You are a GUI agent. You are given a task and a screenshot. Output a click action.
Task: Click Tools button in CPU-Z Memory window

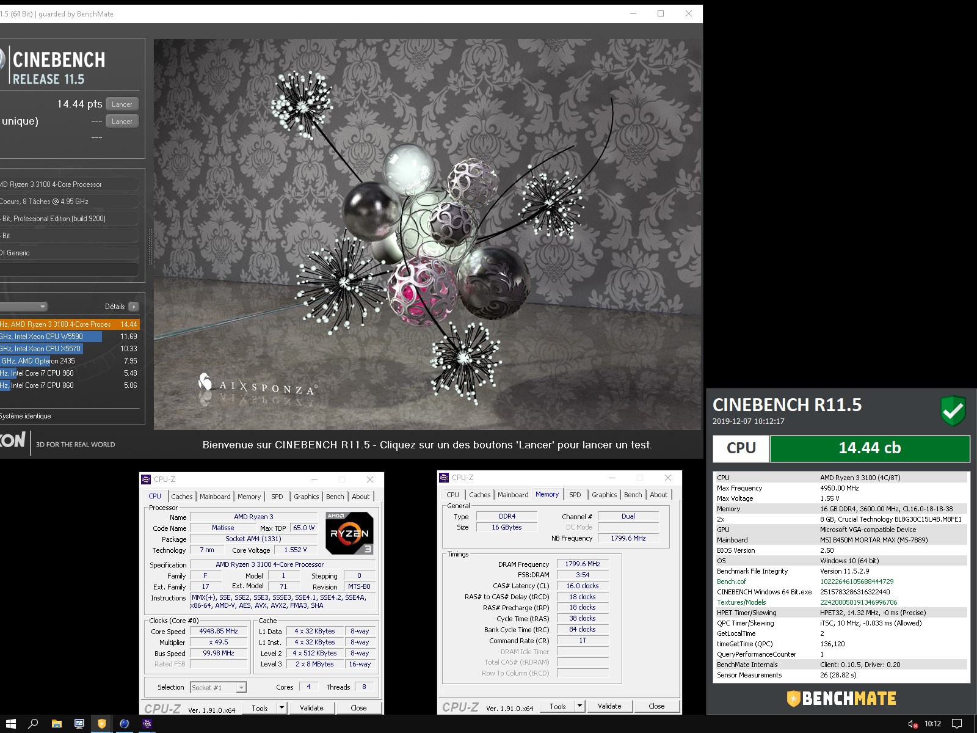click(558, 706)
